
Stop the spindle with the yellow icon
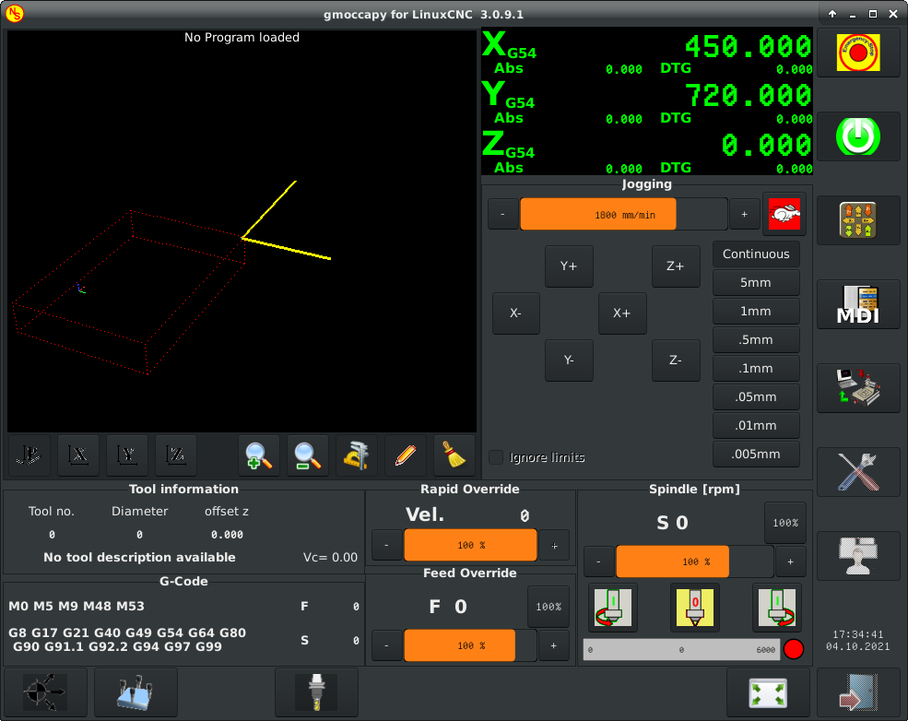(x=695, y=609)
